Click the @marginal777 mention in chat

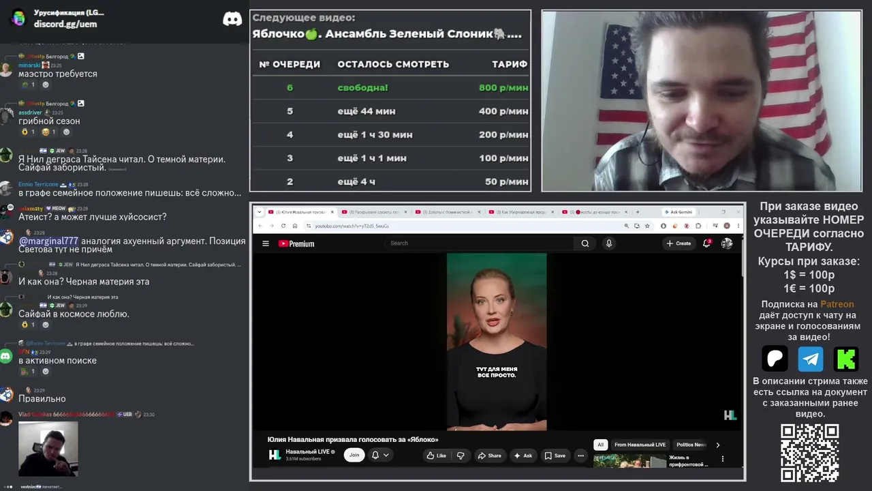coord(48,241)
